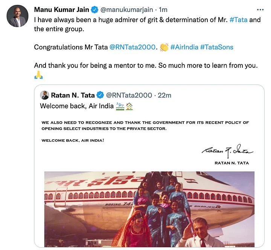Open Manu Kumar Jain's display name
Image resolution: width=271 pixels, height=250 pixels.
(61, 9)
